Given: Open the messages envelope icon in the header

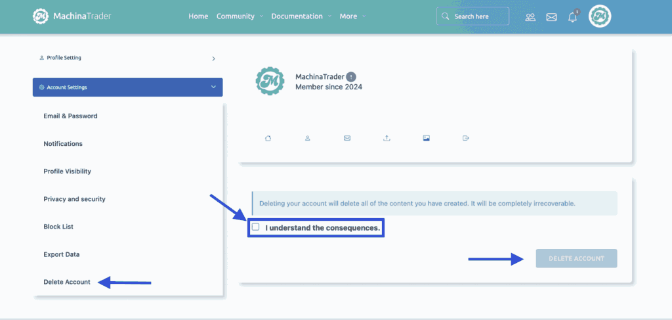Looking at the screenshot, I should 551,17.
